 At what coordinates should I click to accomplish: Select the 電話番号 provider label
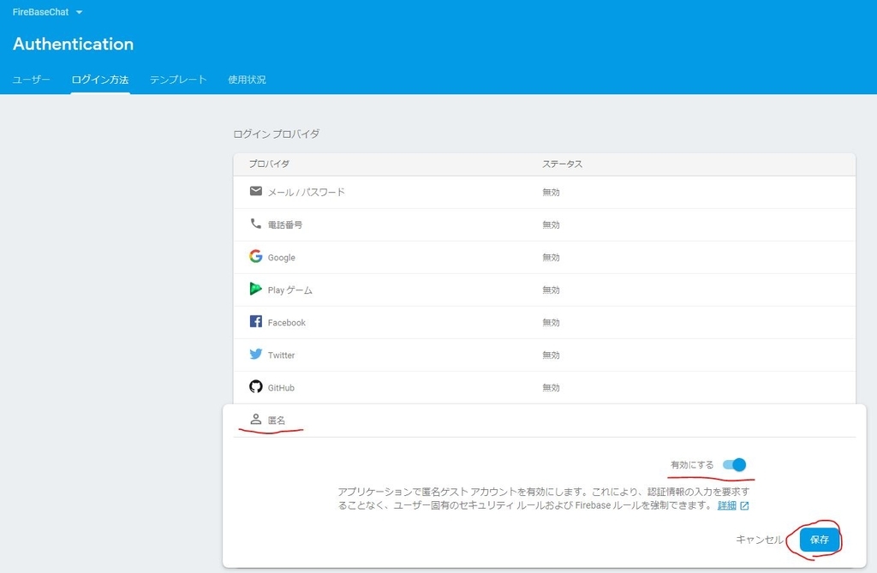click(284, 224)
